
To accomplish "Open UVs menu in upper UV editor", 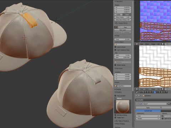I will [159, 44].
